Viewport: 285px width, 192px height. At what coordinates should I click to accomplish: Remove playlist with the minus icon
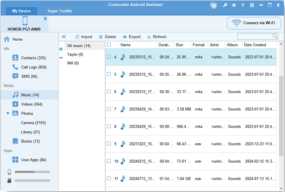click(61, 58)
